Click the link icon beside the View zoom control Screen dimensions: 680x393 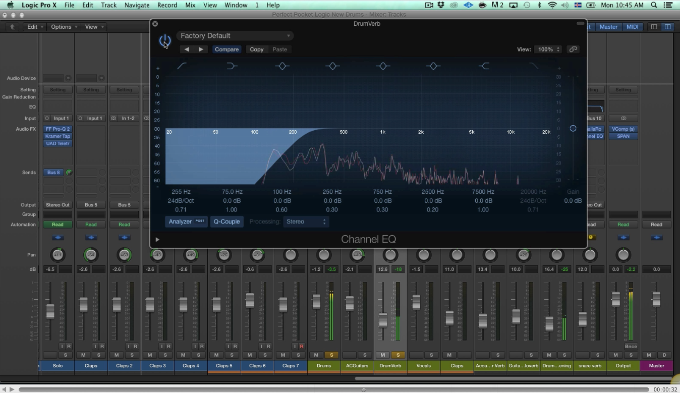pos(573,49)
